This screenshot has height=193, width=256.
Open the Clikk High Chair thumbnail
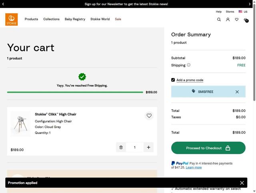click(x=21, y=124)
